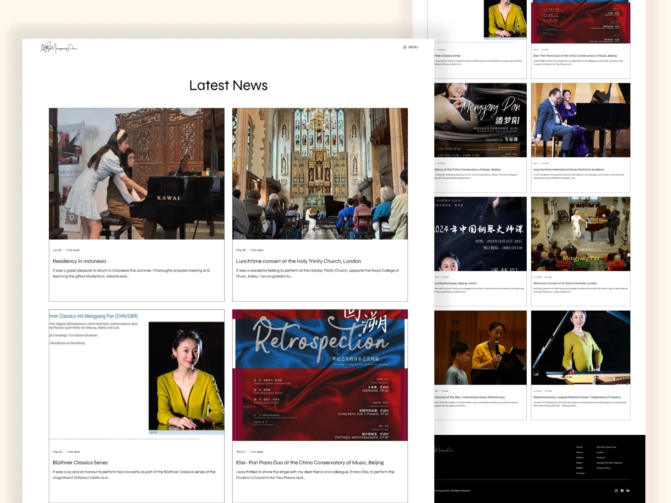The width and height of the screenshot is (671, 503).
Task: Click the excerpt 'Nothing is better than spending' in the back window
Action: pos(580,290)
